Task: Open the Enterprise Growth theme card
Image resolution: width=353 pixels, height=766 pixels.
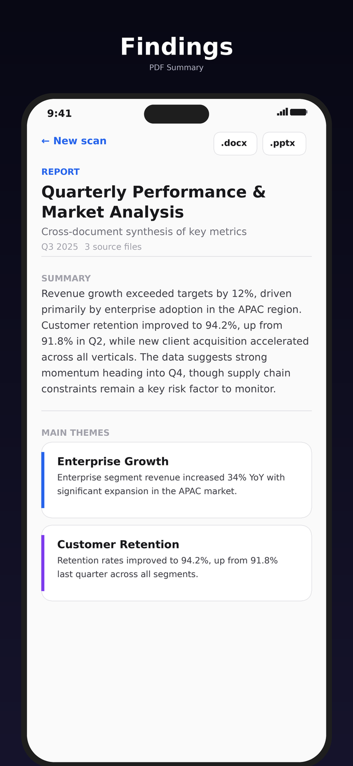Action: (x=177, y=480)
